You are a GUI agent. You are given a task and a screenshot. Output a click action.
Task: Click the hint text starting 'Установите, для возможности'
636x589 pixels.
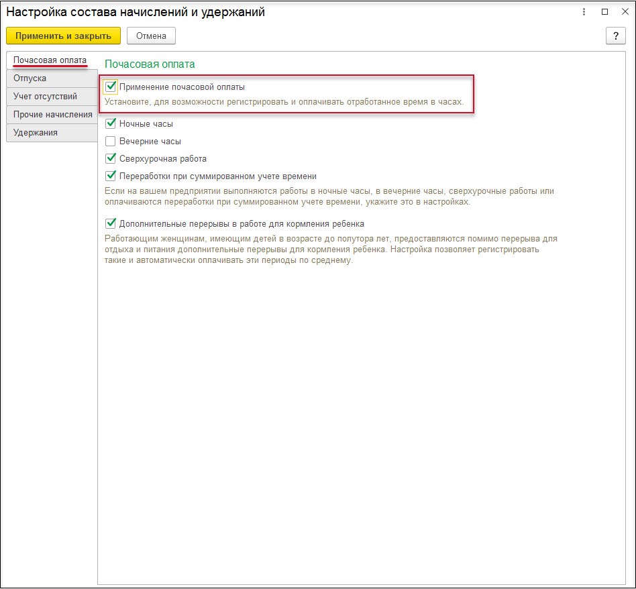coord(284,102)
